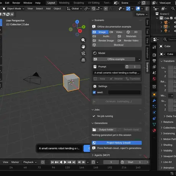Toggle auto keying record button in timeline
This screenshot has height=176, width=176.
pyautogui.click(x=43, y=162)
